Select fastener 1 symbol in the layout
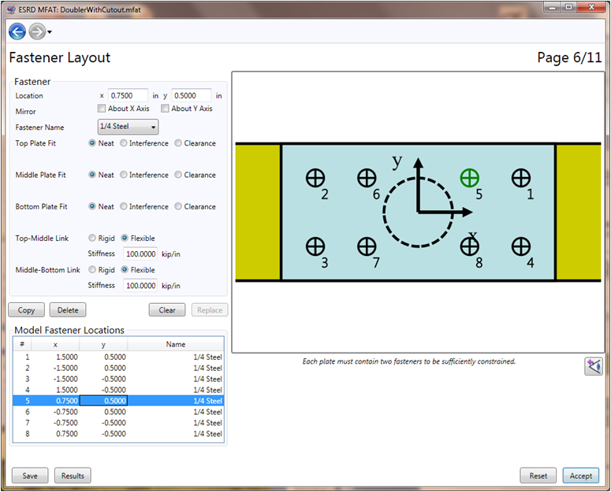Screen dimensions: 611x492 pos(520,178)
